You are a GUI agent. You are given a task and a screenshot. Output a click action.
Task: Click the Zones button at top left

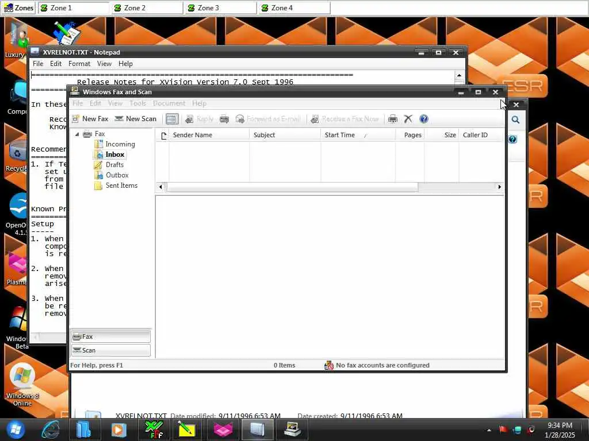coord(18,8)
